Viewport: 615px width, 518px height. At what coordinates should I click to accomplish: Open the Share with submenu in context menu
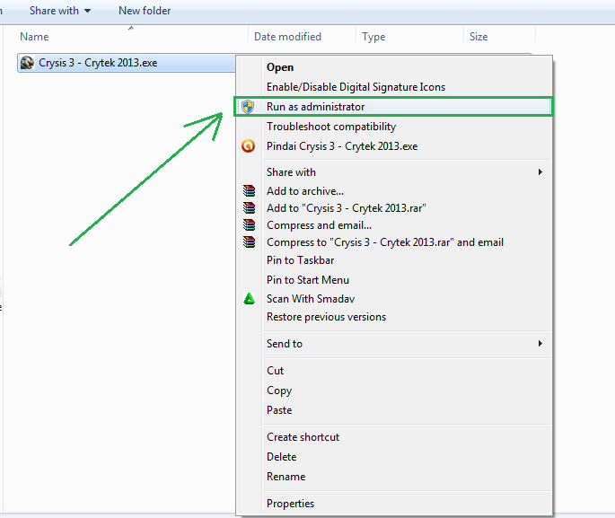(394, 172)
